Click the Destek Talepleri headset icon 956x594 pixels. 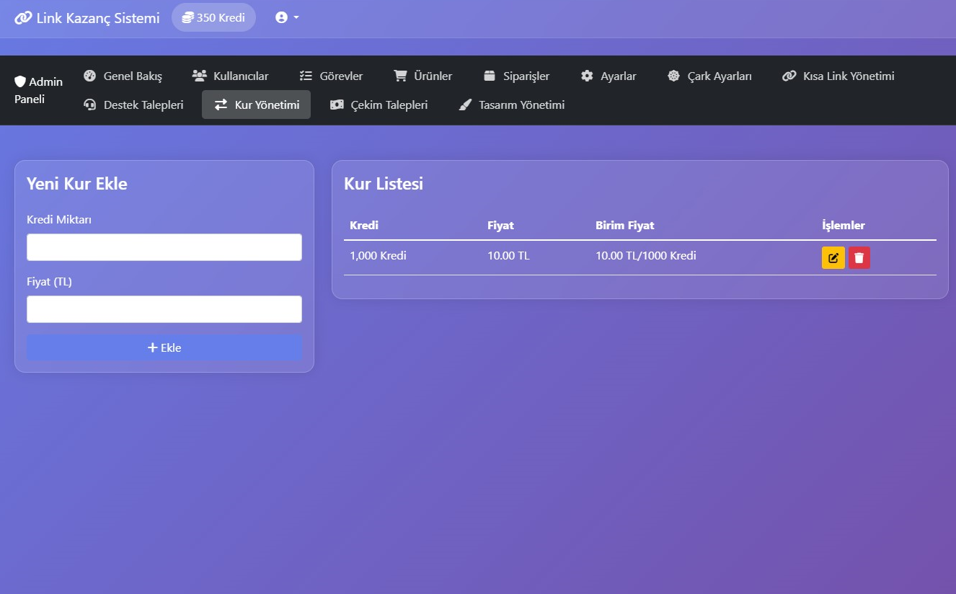[x=90, y=105]
